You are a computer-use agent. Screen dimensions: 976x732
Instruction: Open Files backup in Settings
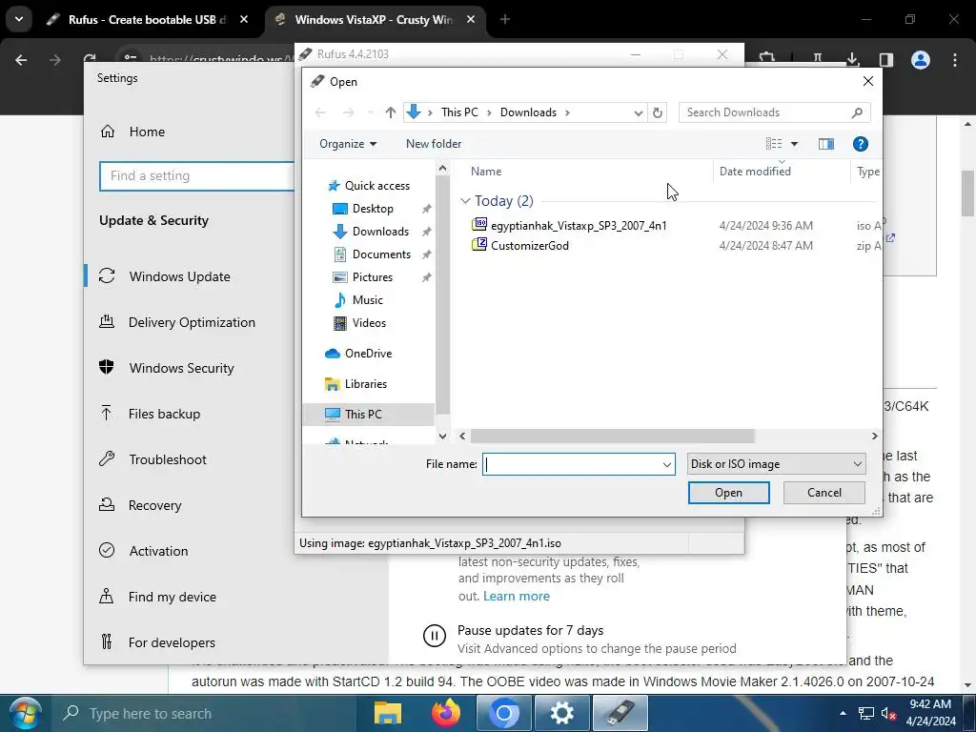(x=164, y=414)
